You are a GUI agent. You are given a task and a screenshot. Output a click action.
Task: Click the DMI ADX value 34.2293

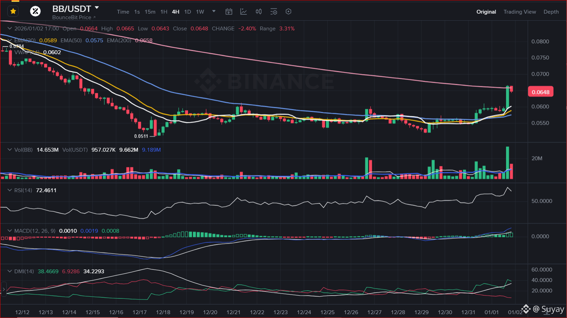pos(94,272)
